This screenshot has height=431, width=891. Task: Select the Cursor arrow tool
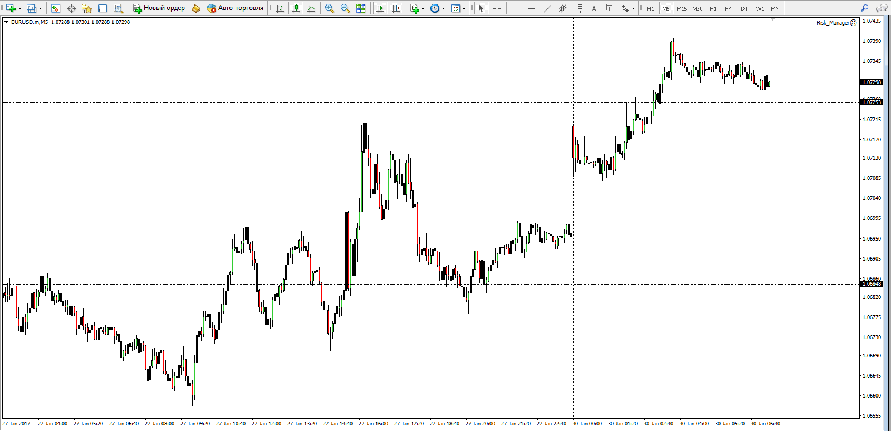(x=481, y=8)
